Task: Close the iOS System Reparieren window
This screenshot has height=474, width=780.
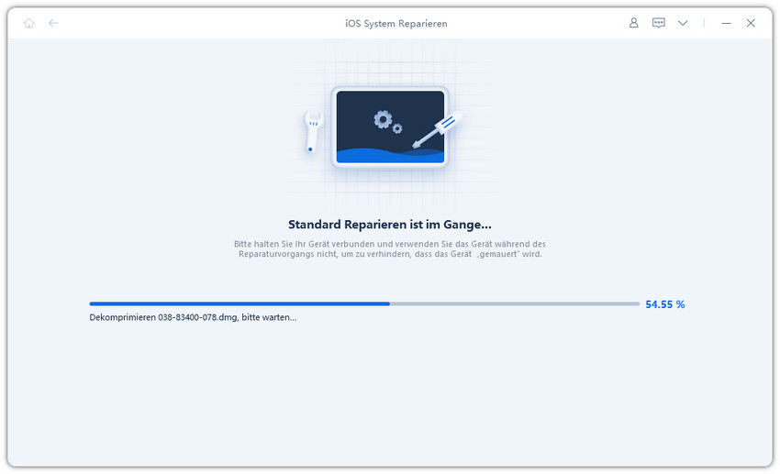Action: (751, 23)
